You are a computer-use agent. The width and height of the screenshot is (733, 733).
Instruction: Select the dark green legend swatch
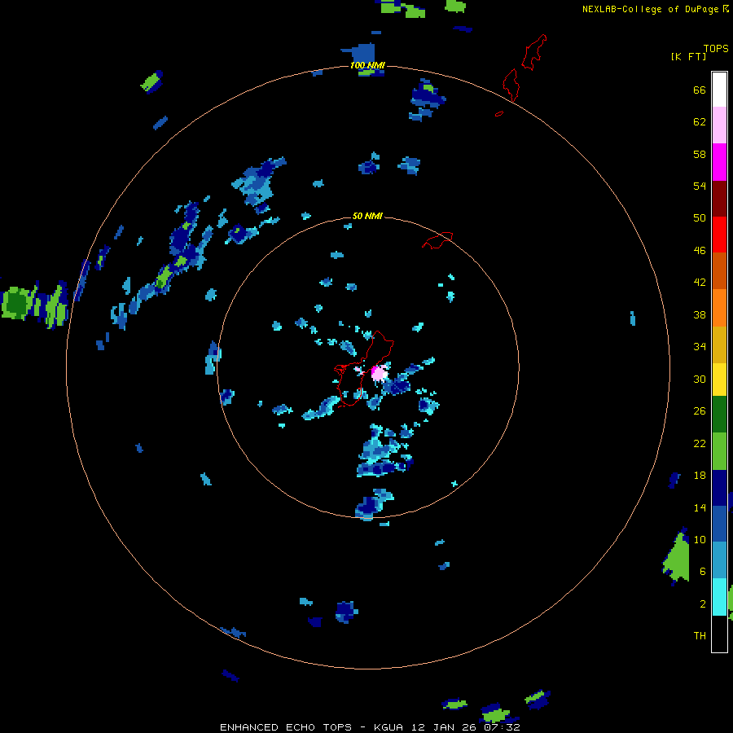[x=719, y=415]
